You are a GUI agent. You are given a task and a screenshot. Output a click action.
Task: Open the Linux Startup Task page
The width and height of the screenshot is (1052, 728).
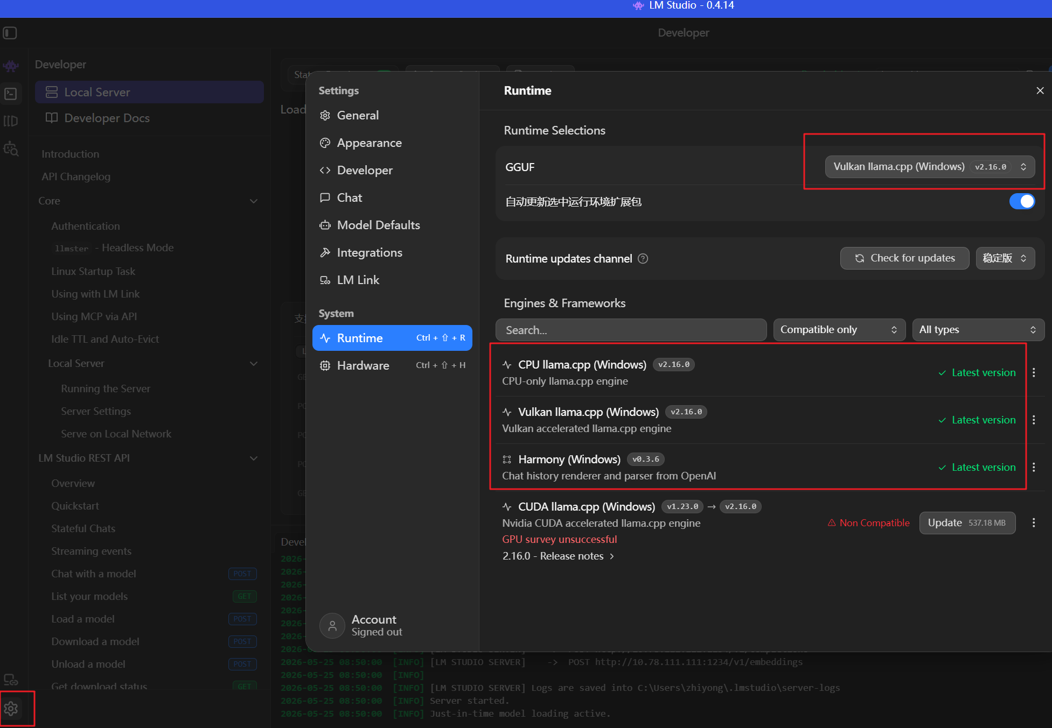(93, 271)
